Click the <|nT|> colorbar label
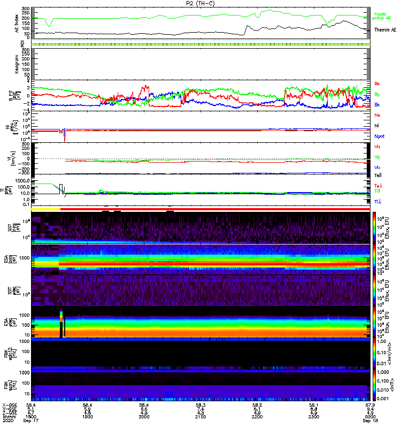This screenshot has width=401, height=428. pos(392,385)
